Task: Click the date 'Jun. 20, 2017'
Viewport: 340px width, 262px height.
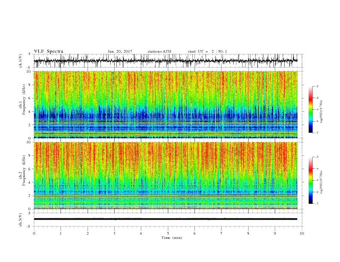Action: tap(120, 51)
